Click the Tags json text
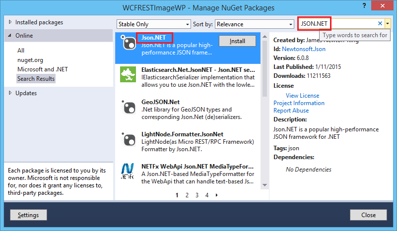 click(286, 148)
